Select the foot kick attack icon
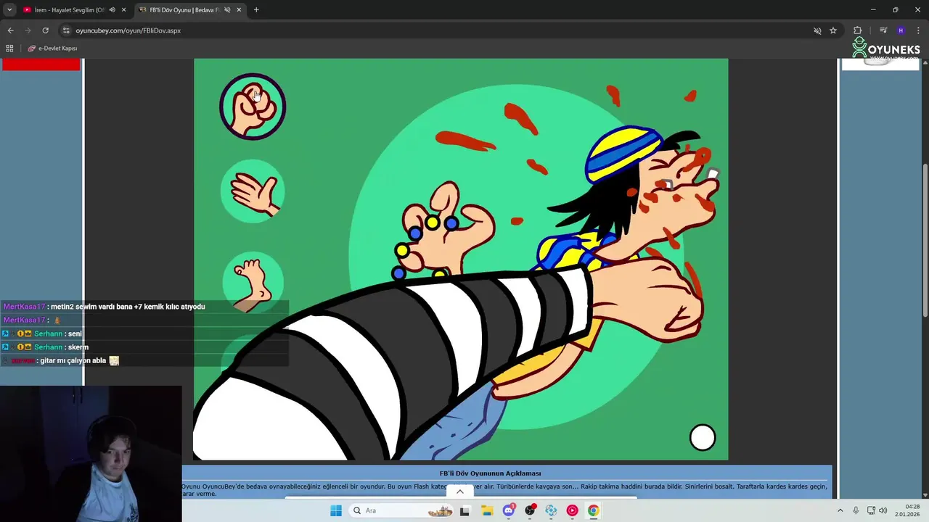Image resolution: width=929 pixels, height=522 pixels. point(253,282)
